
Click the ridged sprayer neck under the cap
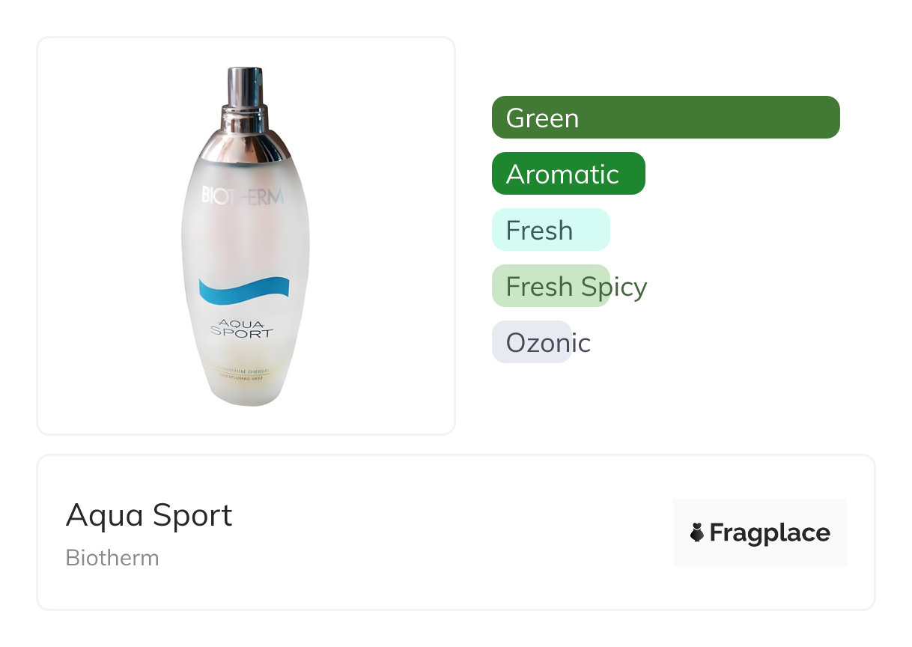(244, 115)
